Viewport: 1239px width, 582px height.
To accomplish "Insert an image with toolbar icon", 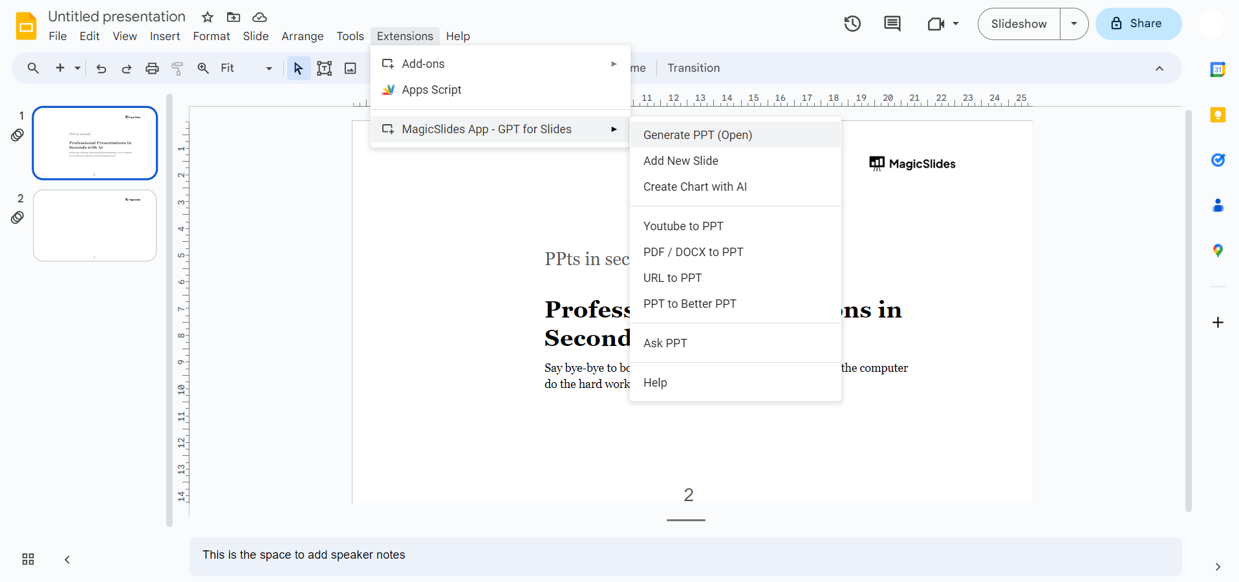I will [350, 68].
